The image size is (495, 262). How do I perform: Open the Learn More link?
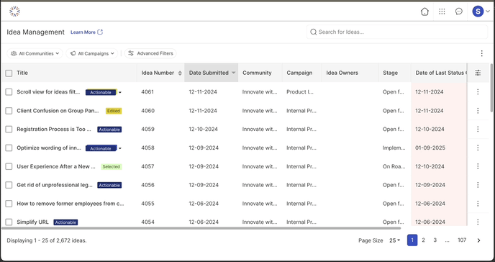tap(86, 32)
